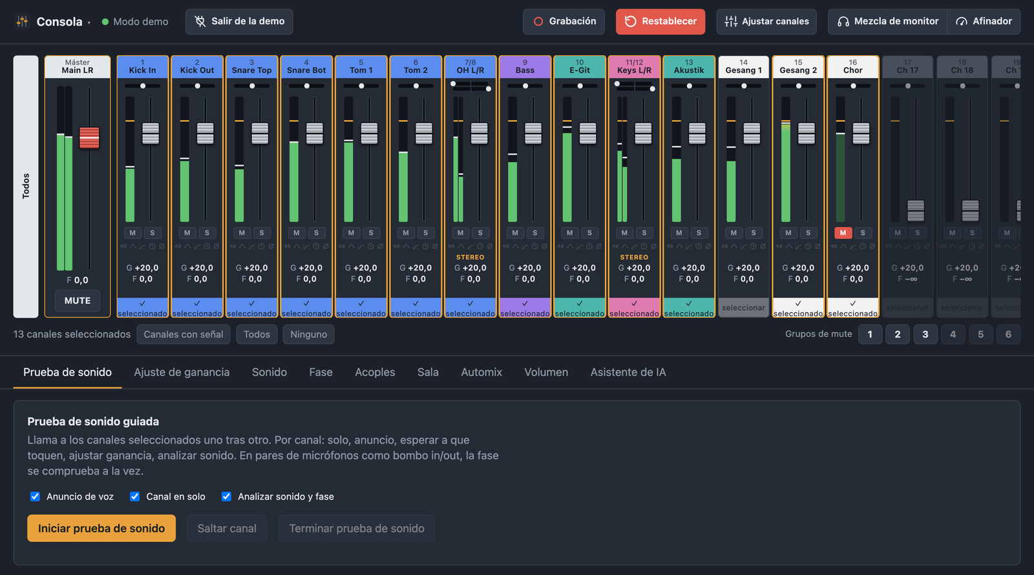Start Grabación recording
Screen dimensions: 1034x575
564,21
